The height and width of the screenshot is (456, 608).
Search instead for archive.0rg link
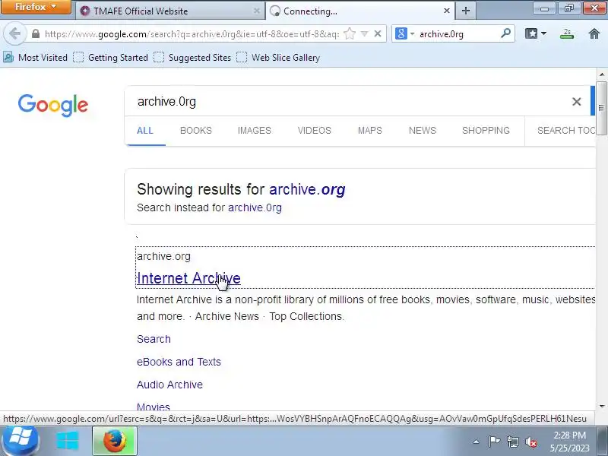255,207
